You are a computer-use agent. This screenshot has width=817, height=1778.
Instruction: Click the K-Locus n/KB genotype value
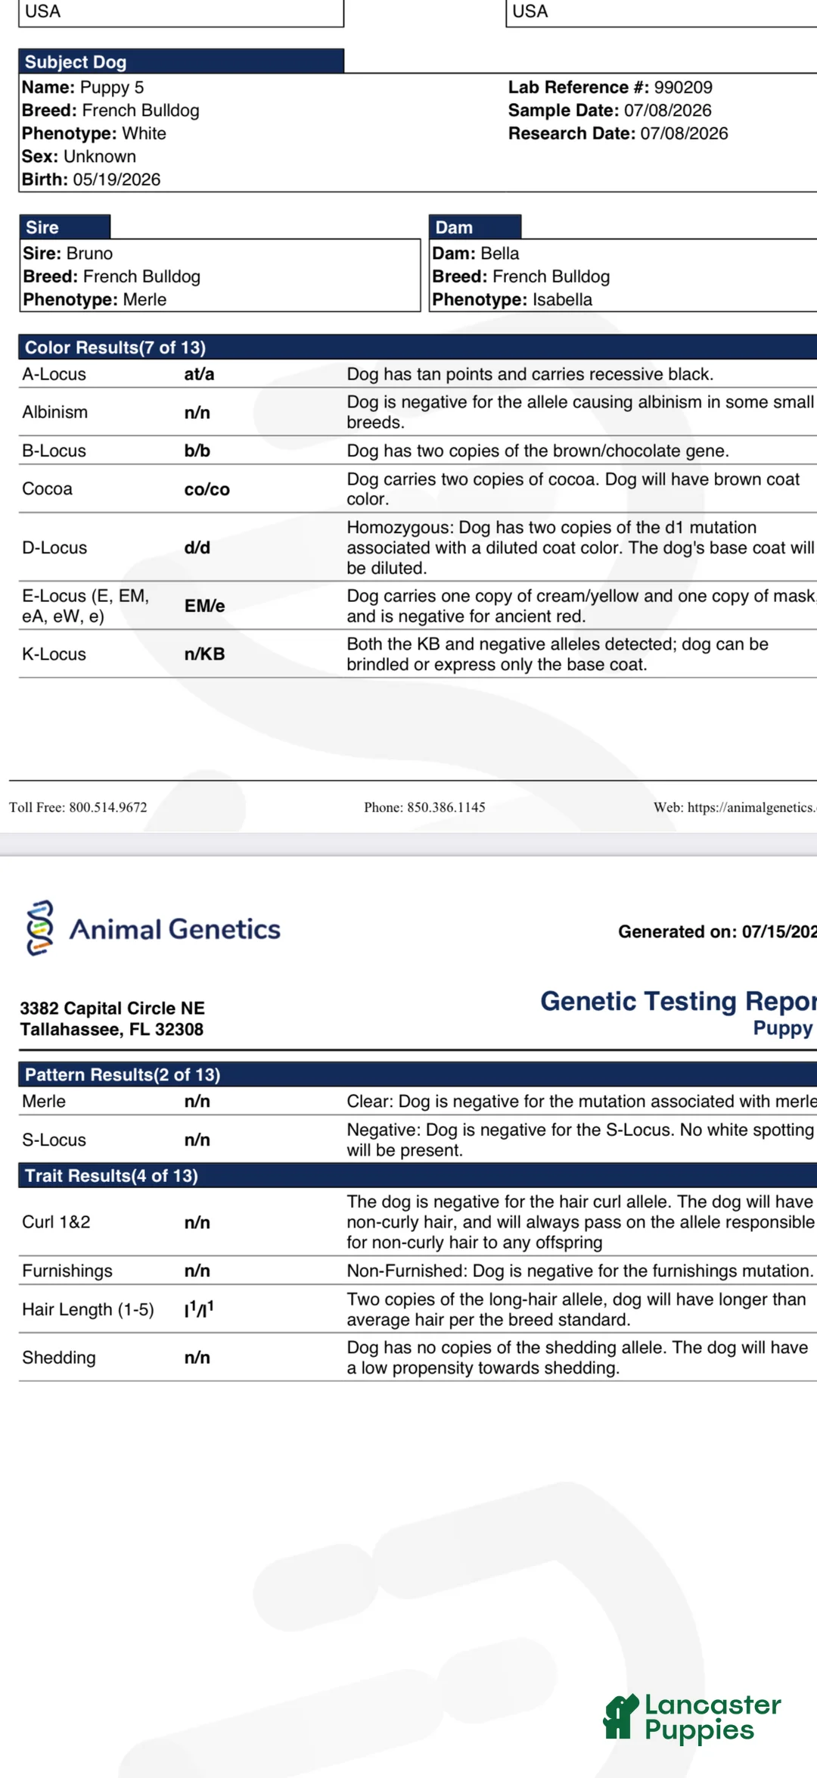coord(204,654)
